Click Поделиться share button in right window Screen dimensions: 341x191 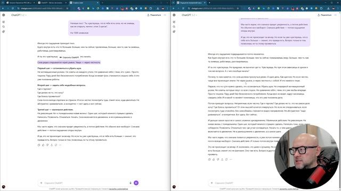pos(324,15)
